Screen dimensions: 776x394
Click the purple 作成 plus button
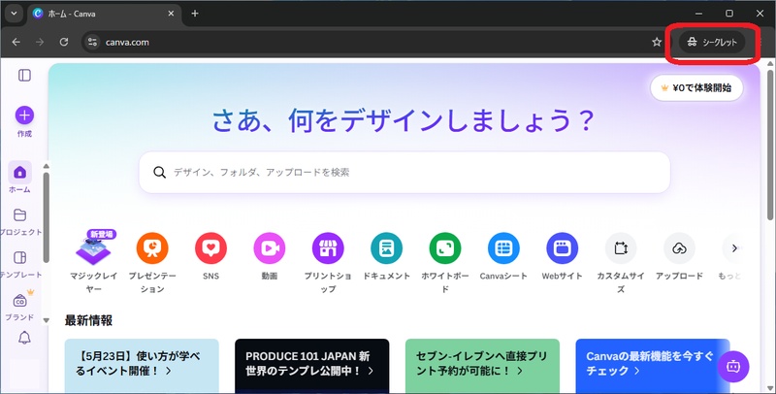point(24,115)
